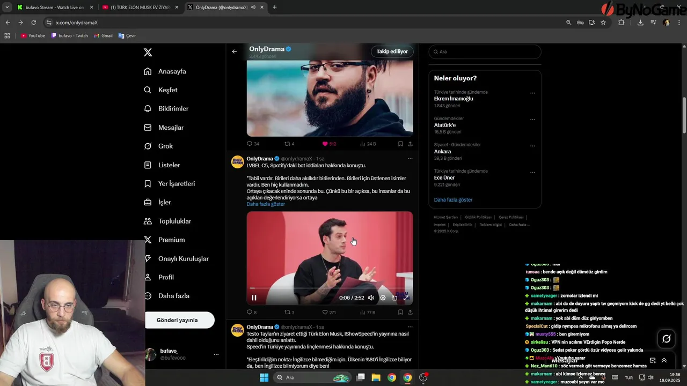Viewport: 687px width, 386px height.
Task: Open Listeler lists page
Action: click(162, 165)
